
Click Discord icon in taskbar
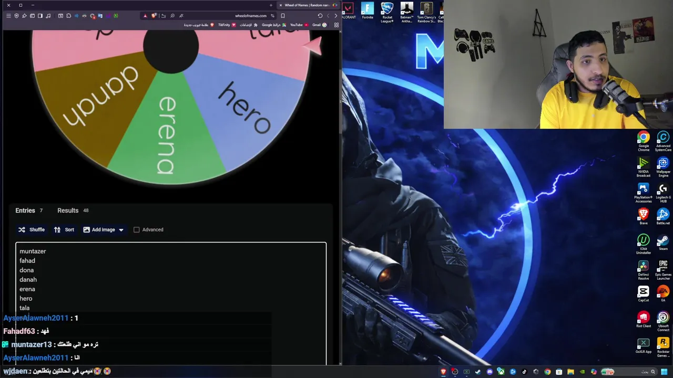(x=490, y=372)
